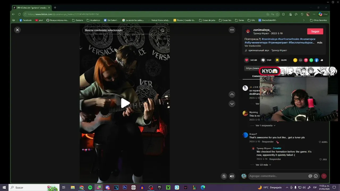Open more share options arrow
The width and height of the screenshot is (340, 191).
coord(322,60)
